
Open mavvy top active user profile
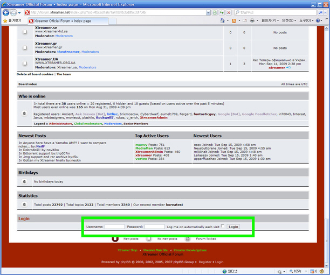coord(141,145)
